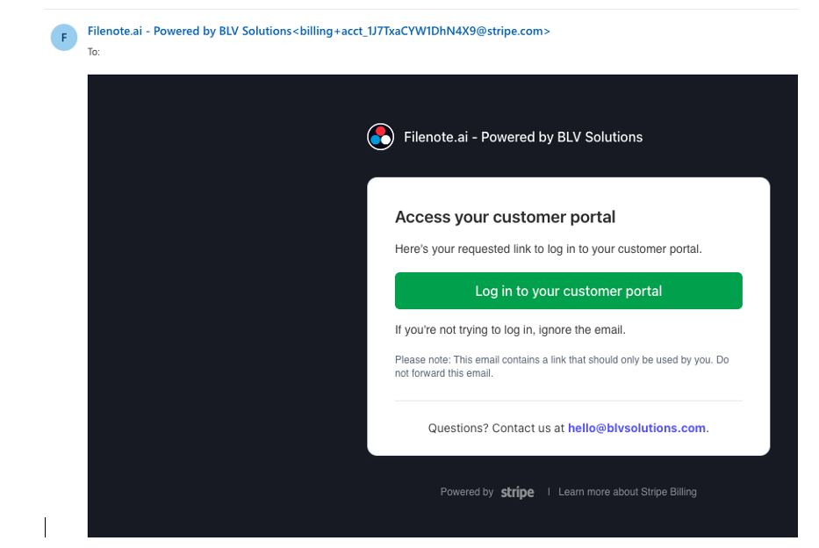Click the Powered by text in the footer
The width and height of the screenshot is (819, 548).
pos(466,493)
